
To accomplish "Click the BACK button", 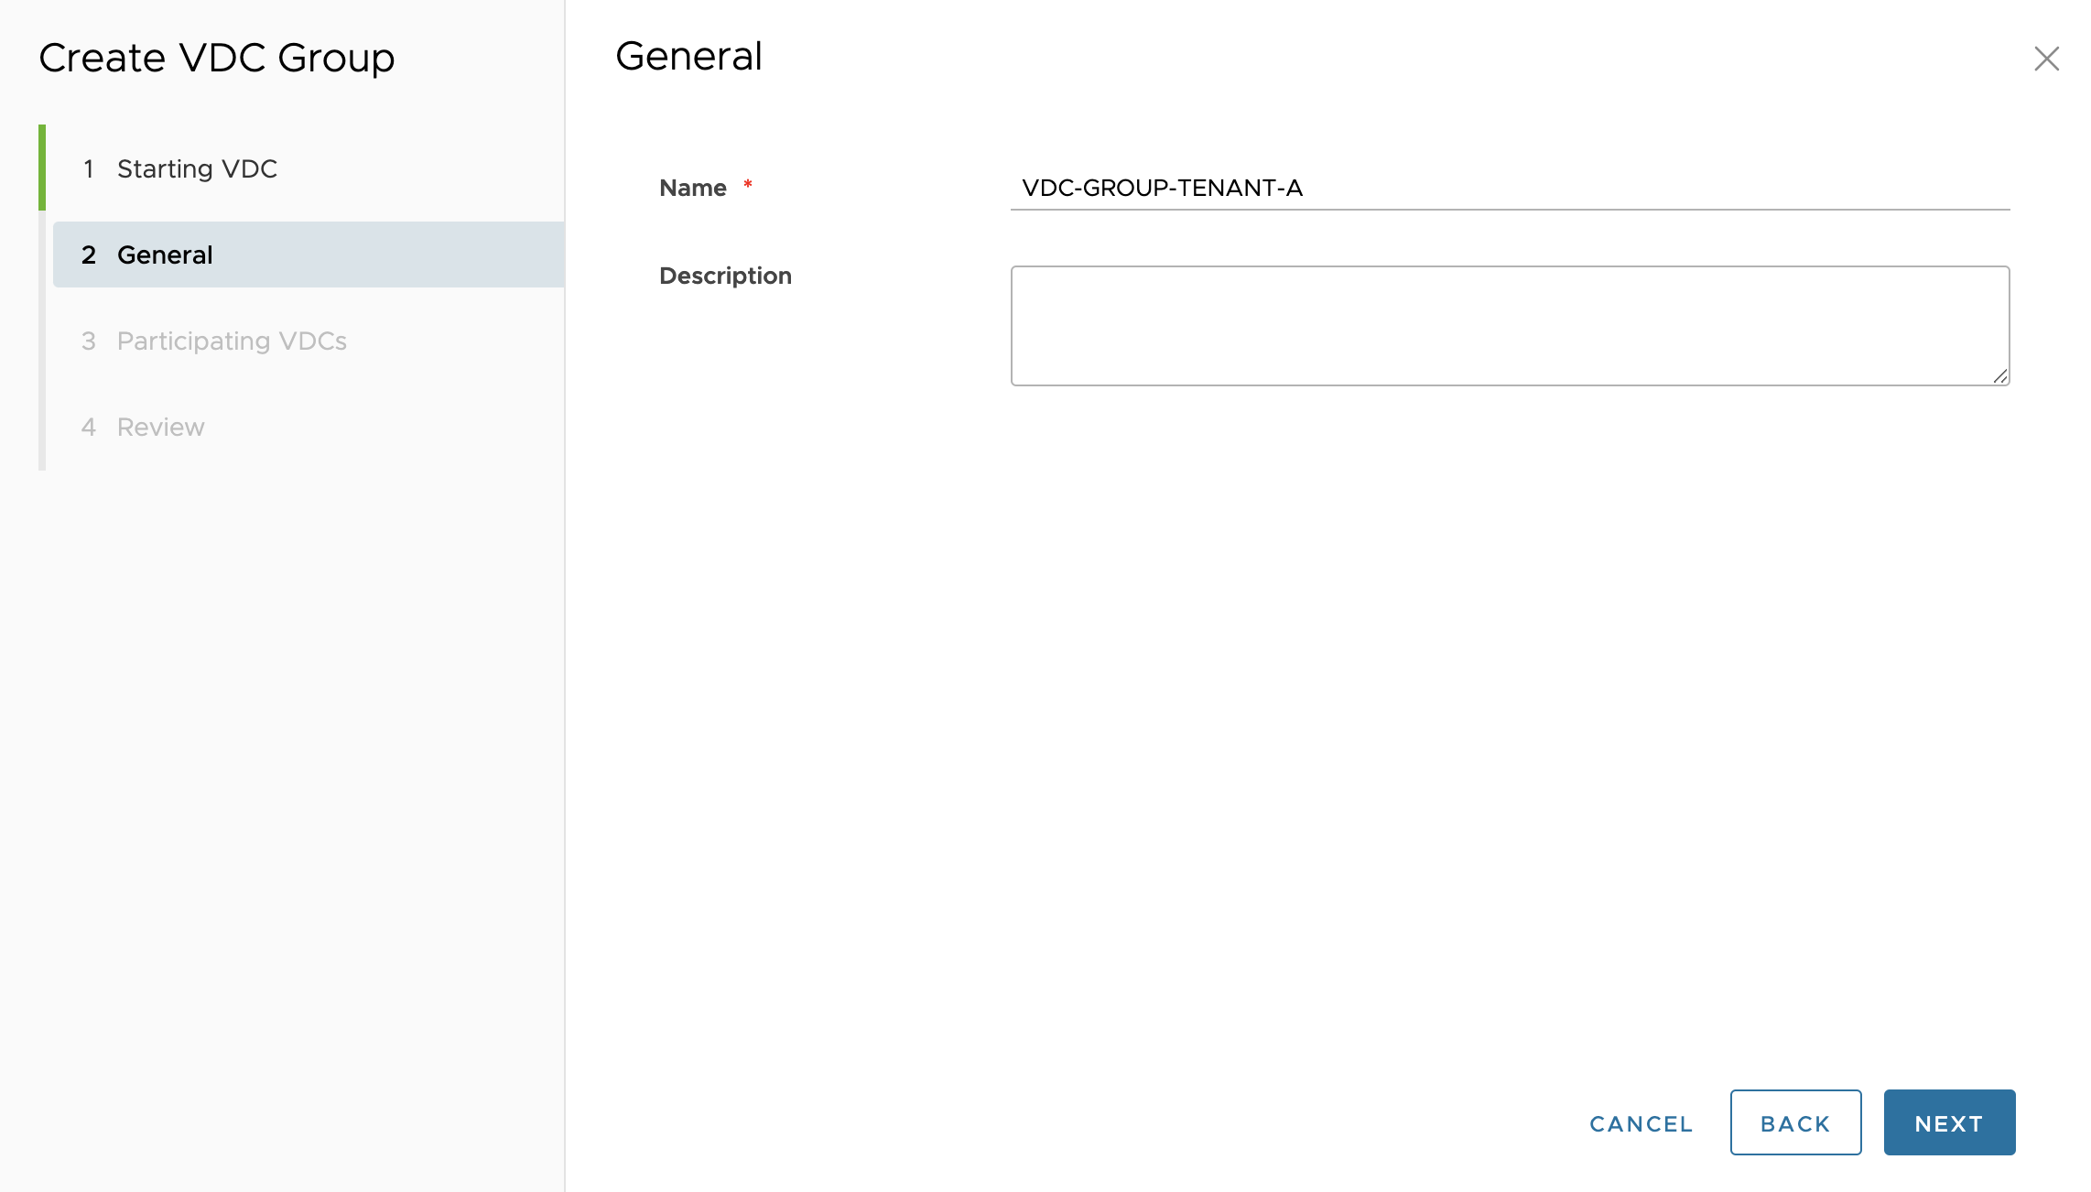I will click(x=1794, y=1122).
